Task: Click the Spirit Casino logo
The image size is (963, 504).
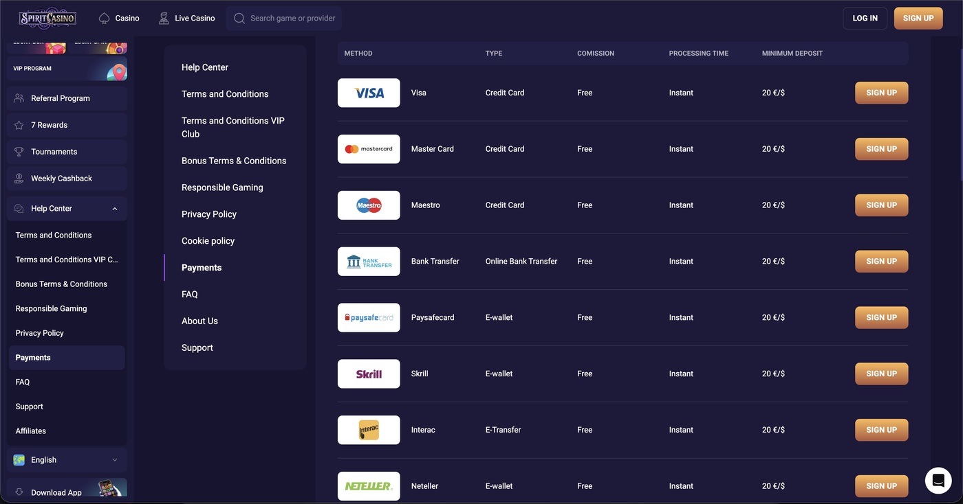Action: pos(47,19)
